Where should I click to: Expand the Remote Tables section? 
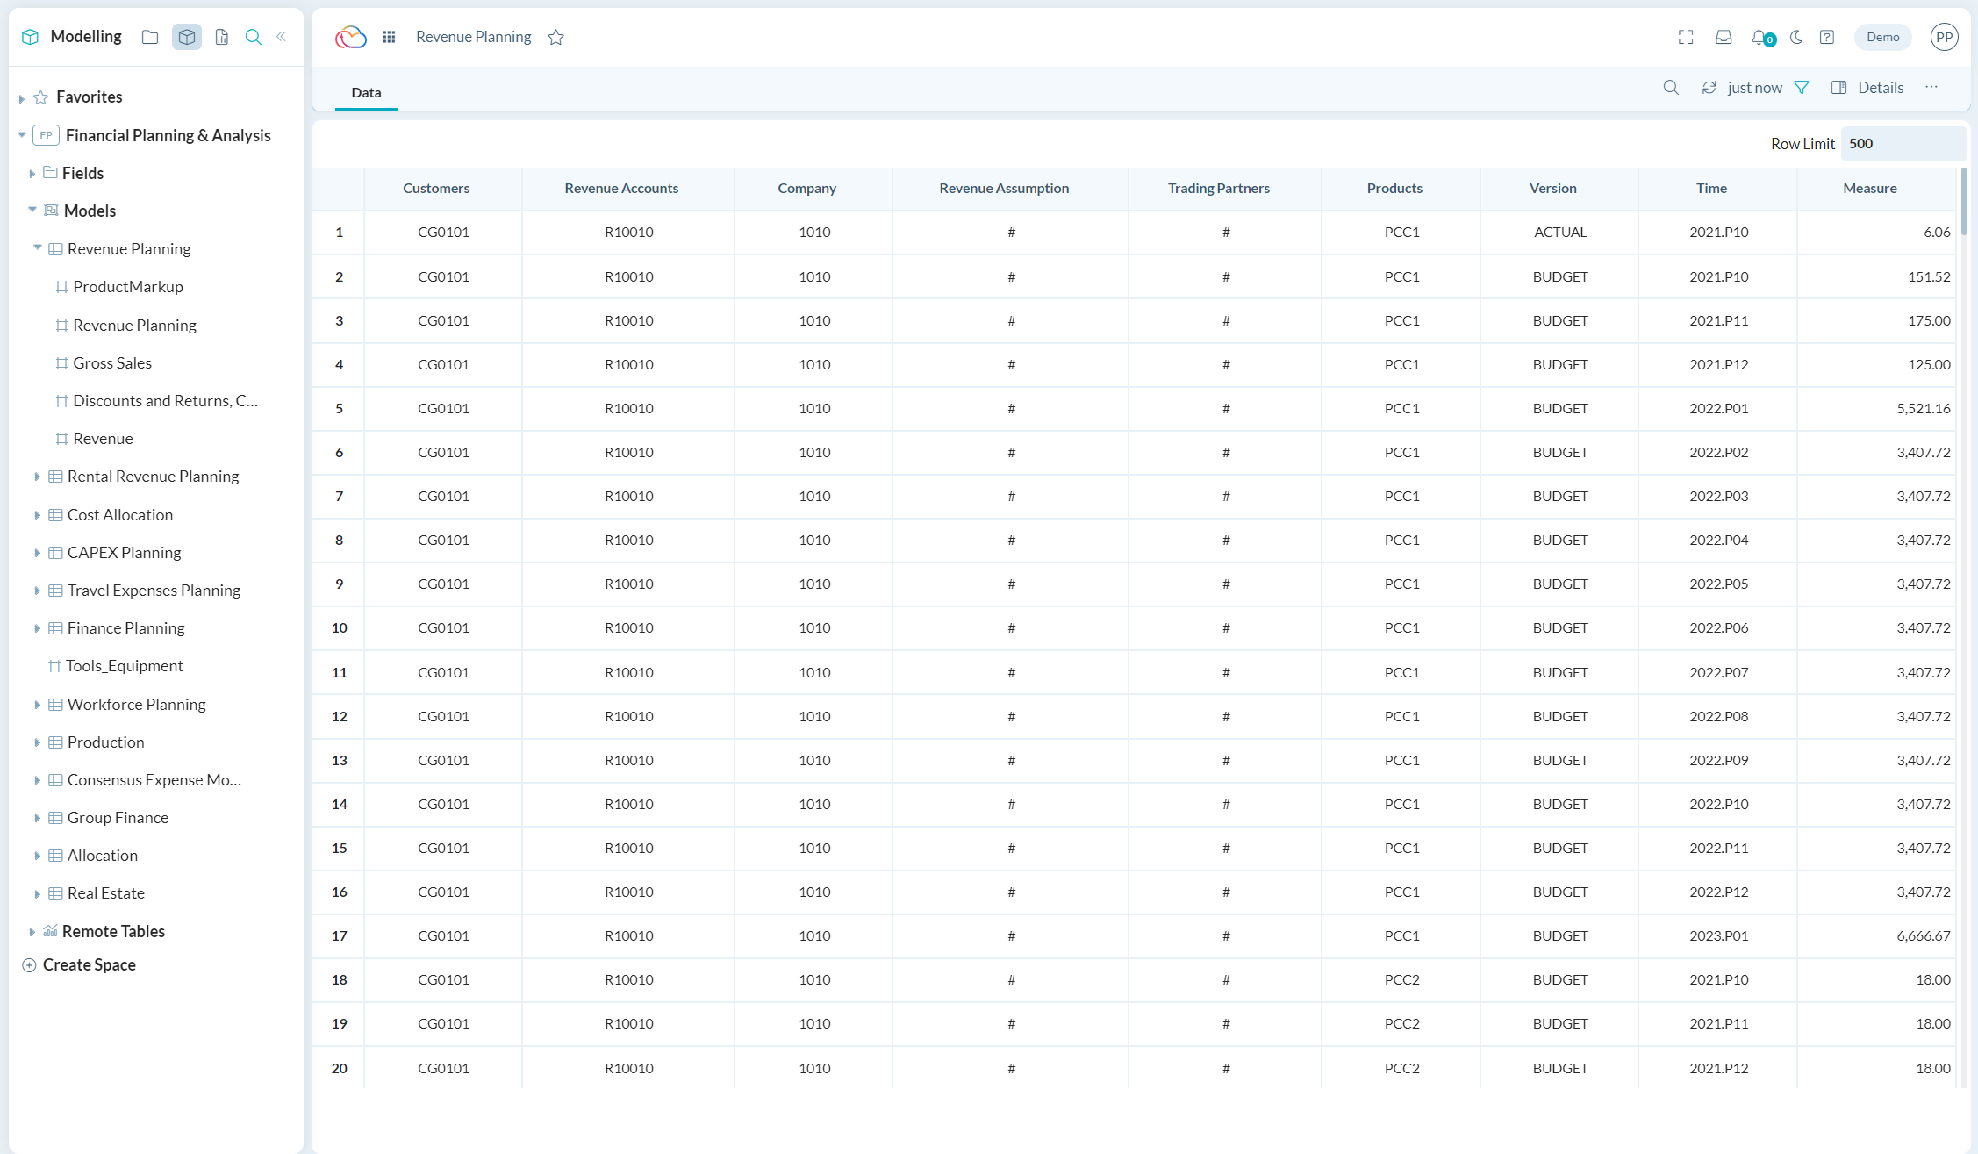click(32, 931)
